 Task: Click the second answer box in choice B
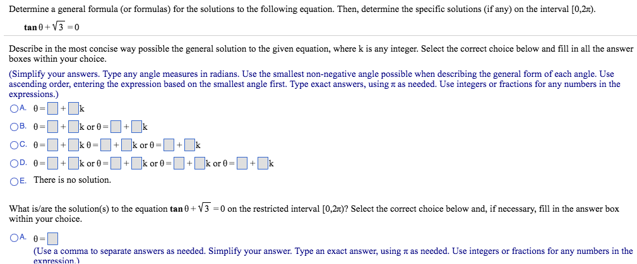tap(74, 127)
